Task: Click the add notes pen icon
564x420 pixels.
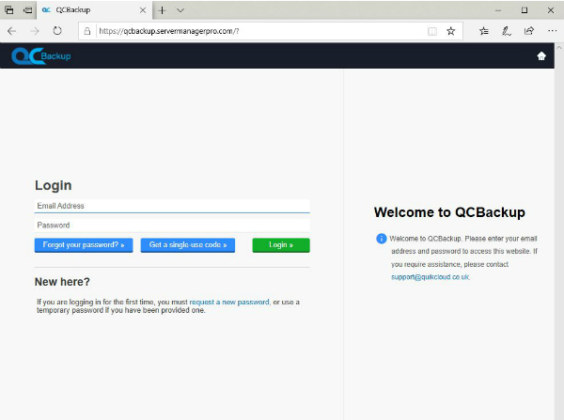Action: coord(507,31)
